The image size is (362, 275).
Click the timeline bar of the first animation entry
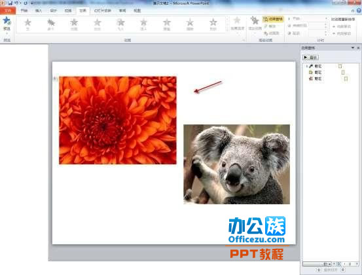coord(340,66)
